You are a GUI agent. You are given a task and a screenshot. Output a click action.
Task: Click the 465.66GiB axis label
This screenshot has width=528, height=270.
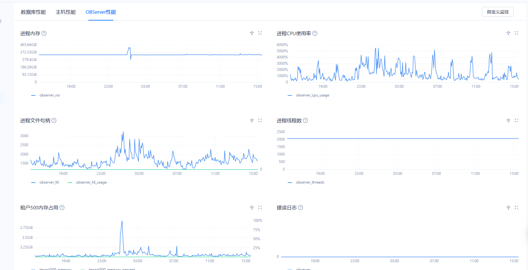(x=28, y=45)
